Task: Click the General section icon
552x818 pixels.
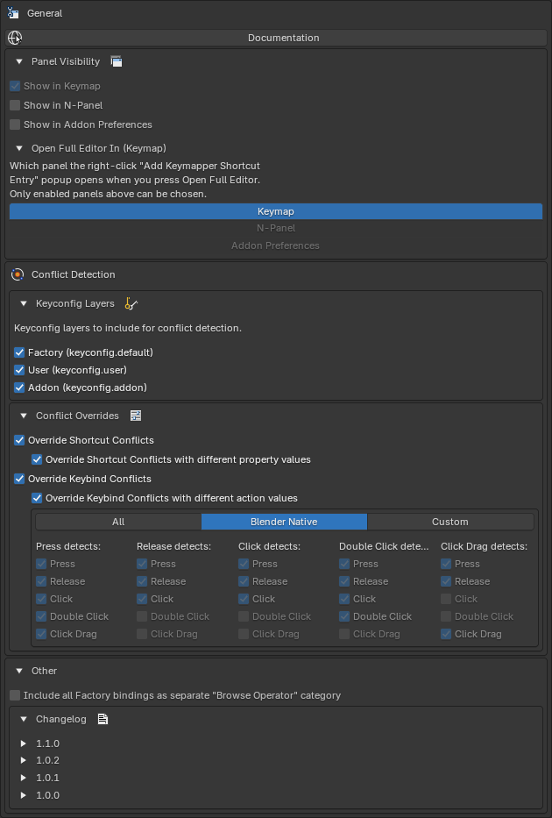Action: [x=13, y=13]
